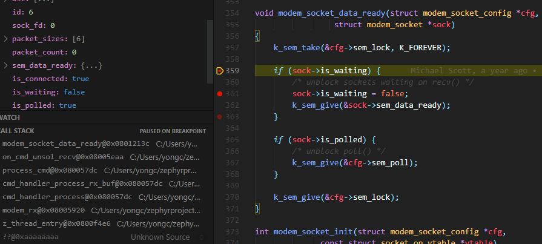
Task: Click the opening brace on line 356
Action: (x=257, y=36)
